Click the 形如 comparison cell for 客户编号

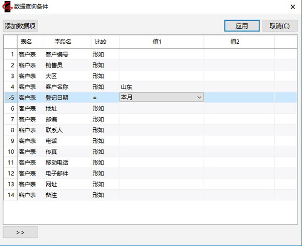(104, 54)
